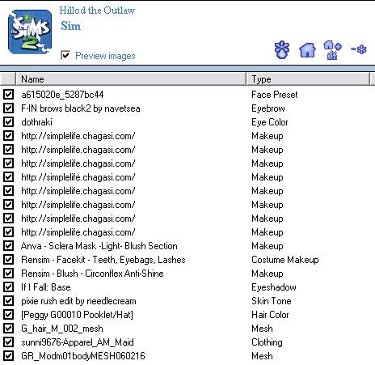
Task: Sort by the Type column header
Action: click(x=308, y=79)
